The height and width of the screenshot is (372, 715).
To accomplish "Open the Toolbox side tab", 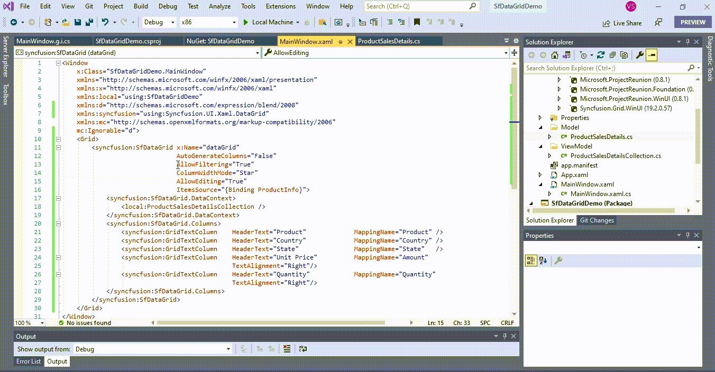I will coord(6,94).
